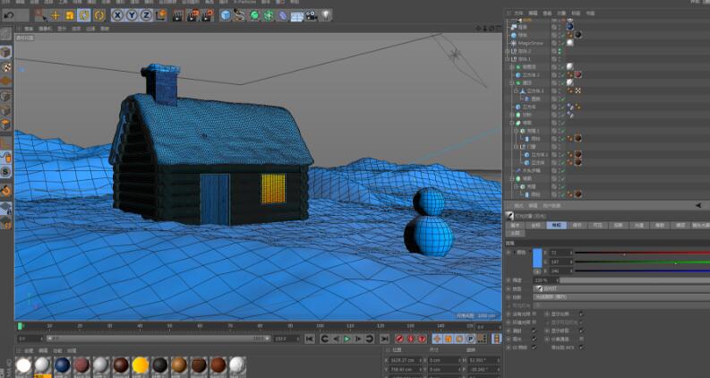Click the X position input field
The image size is (710, 378).
coord(403,359)
